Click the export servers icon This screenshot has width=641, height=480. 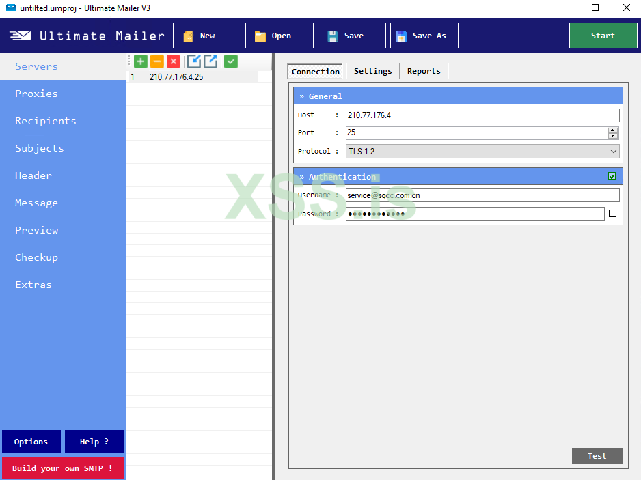point(210,61)
